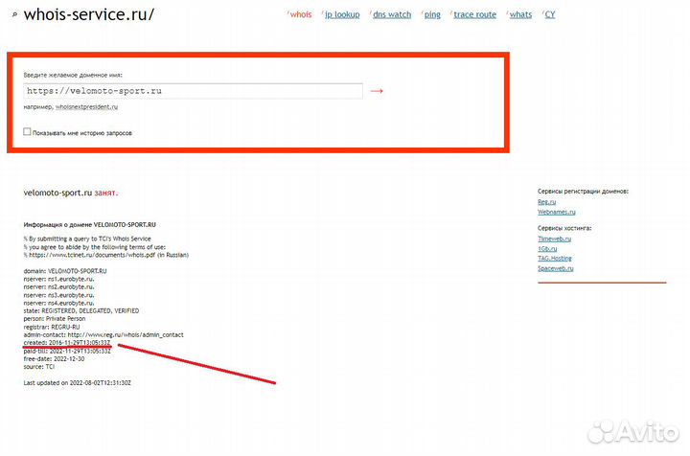Click the red arrow submit button
The image size is (690, 456).
377,91
